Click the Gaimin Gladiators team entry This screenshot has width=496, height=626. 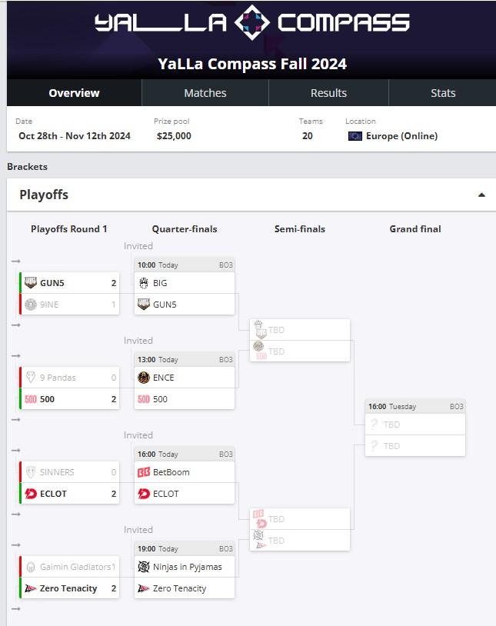pyautogui.click(x=70, y=567)
